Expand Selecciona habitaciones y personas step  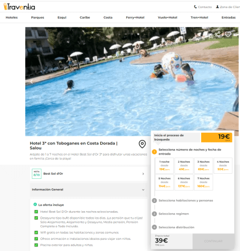[x=185, y=200]
